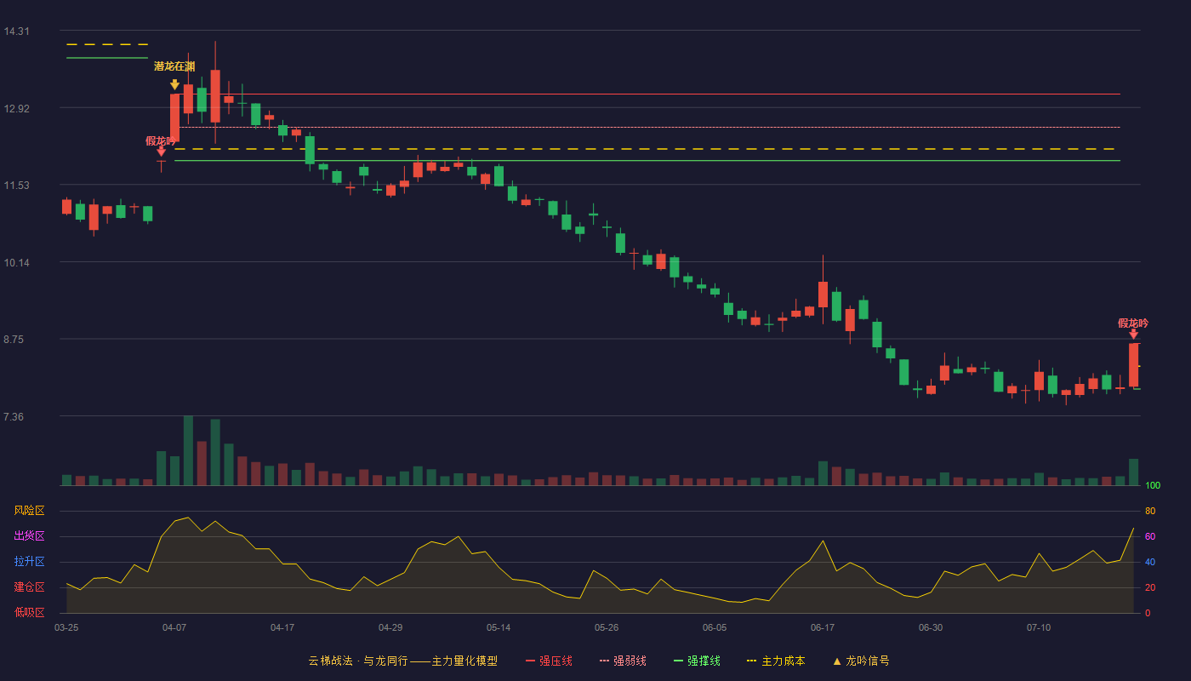Click the last large red candlestick
1191x681 pixels.
[1133, 365]
